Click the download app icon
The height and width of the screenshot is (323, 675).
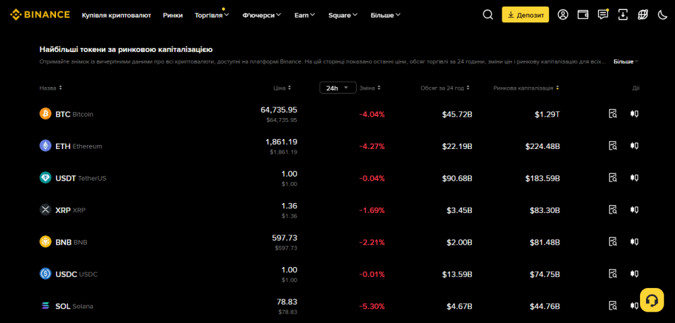(623, 15)
